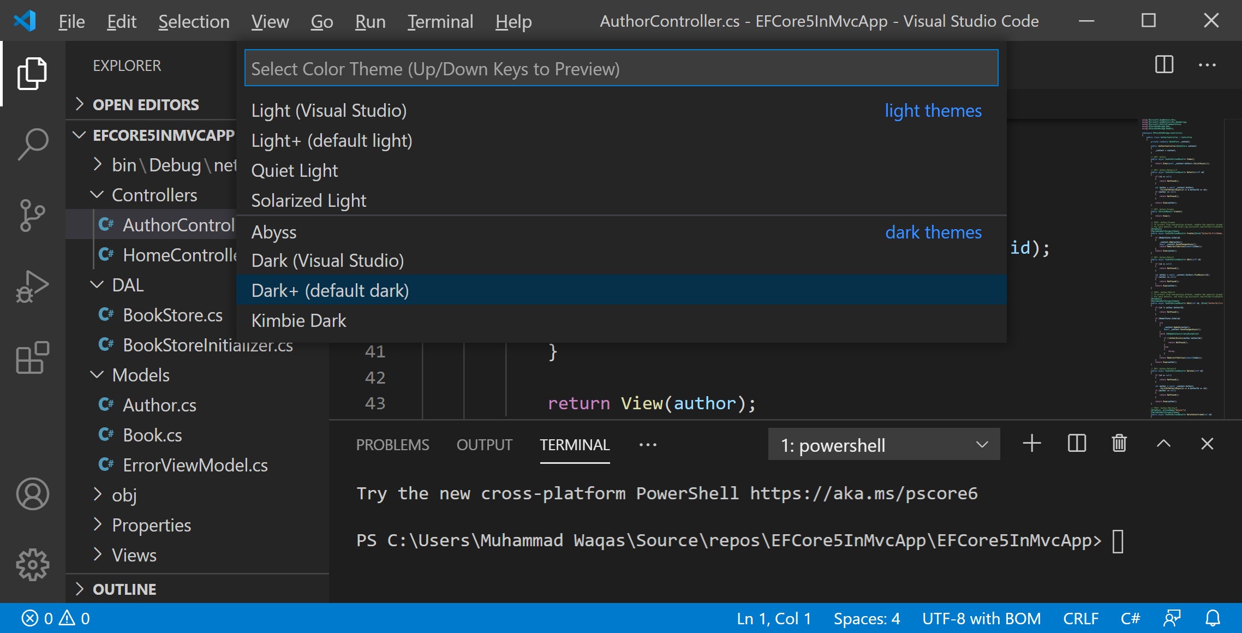
Task: Select Light (Visual Studio) theme option
Action: tap(329, 111)
